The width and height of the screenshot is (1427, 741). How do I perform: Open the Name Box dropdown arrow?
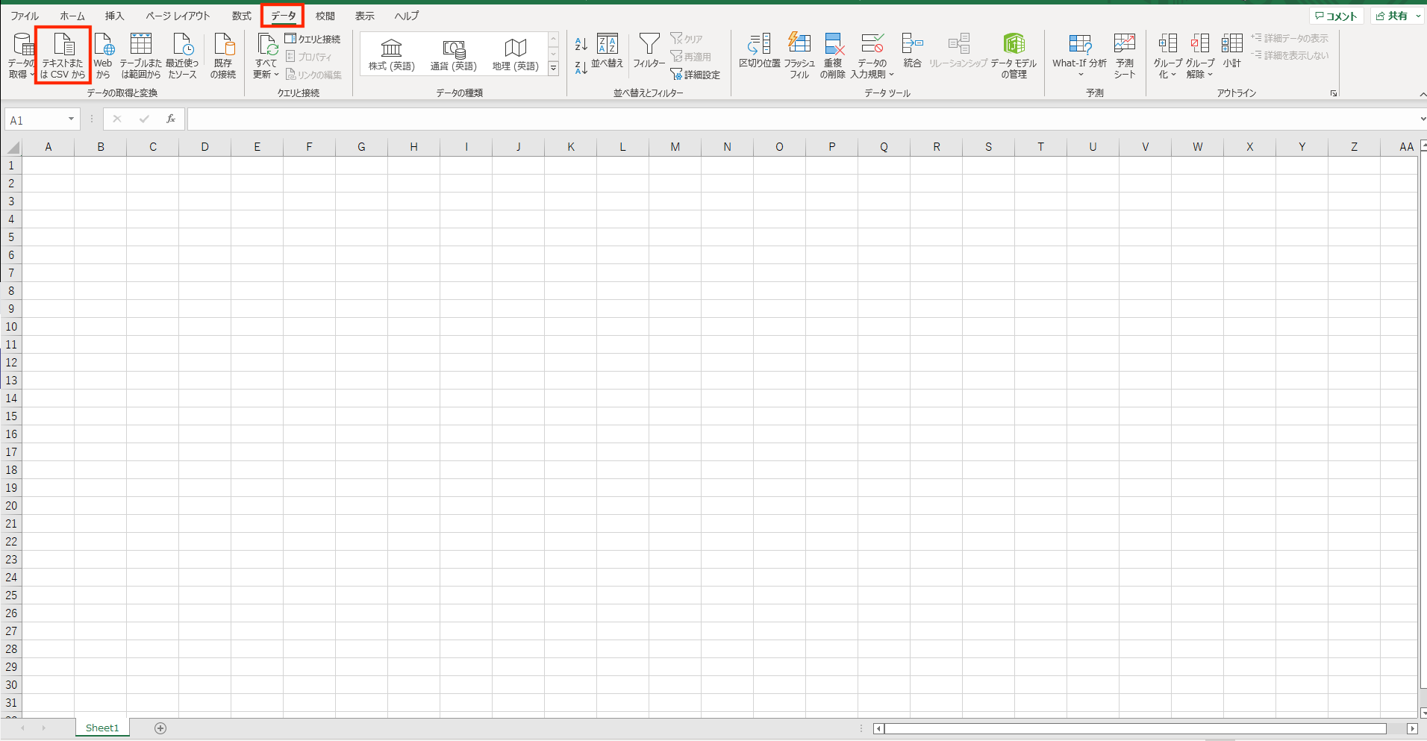[x=72, y=119]
